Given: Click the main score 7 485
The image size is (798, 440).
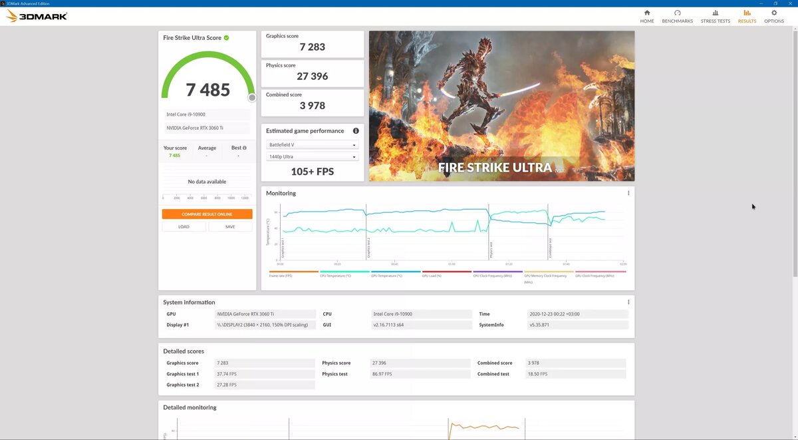Looking at the screenshot, I should tap(208, 90).
